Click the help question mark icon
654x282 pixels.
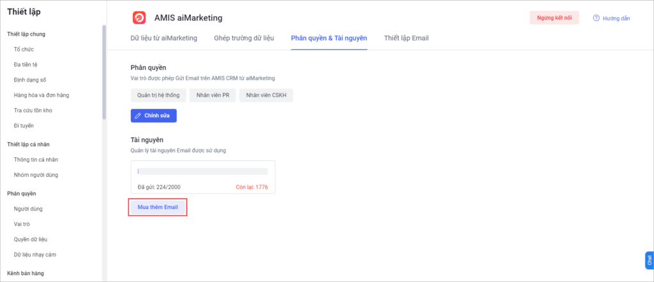(x=596, y=18)
